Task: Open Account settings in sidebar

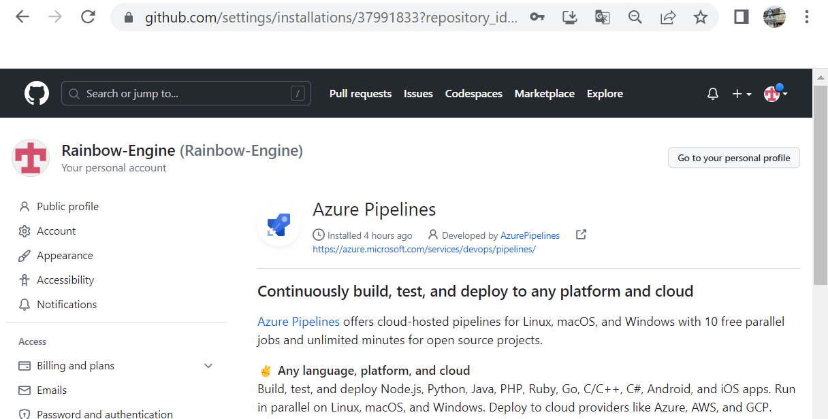Action: coord(56,231)
